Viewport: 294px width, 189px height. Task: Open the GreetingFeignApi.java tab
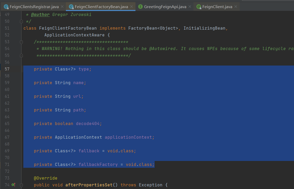165,7
